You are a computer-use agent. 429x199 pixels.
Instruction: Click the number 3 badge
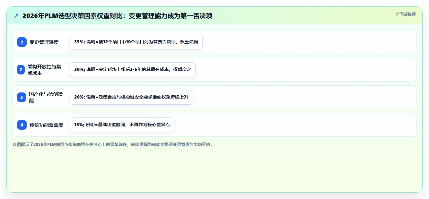pos(22,97)
